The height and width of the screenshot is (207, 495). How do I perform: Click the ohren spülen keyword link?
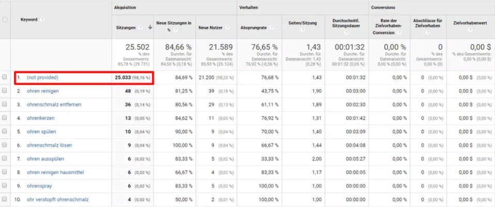click(41, 131)
